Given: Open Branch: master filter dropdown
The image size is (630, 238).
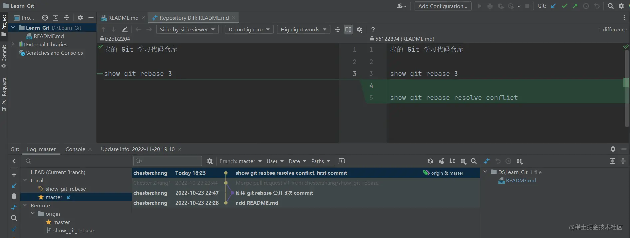Looking at the screenshot, I should point(241,161).
